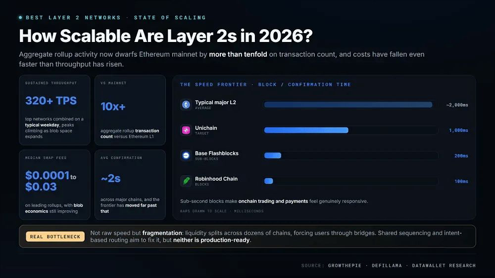Click the AVG CONFIRMATION label
The image size is (495, 278).
121,158
